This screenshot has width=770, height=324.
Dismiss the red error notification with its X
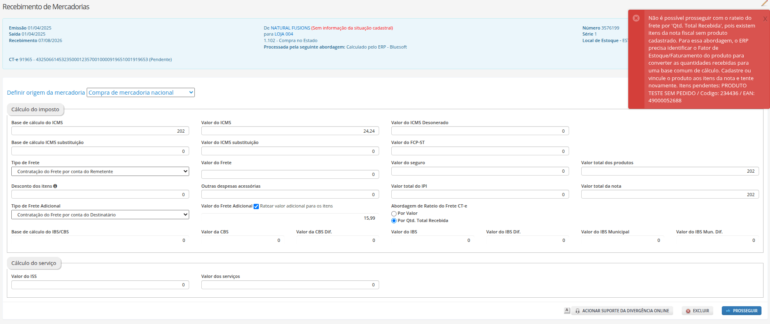tap(765, 19)
